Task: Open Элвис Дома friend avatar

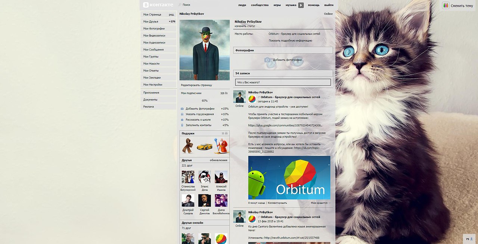Action: [x=205, y=177]
